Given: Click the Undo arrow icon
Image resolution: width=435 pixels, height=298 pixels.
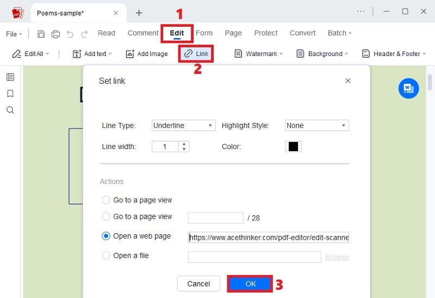Looking at the screenshot, I should [70, 34].
